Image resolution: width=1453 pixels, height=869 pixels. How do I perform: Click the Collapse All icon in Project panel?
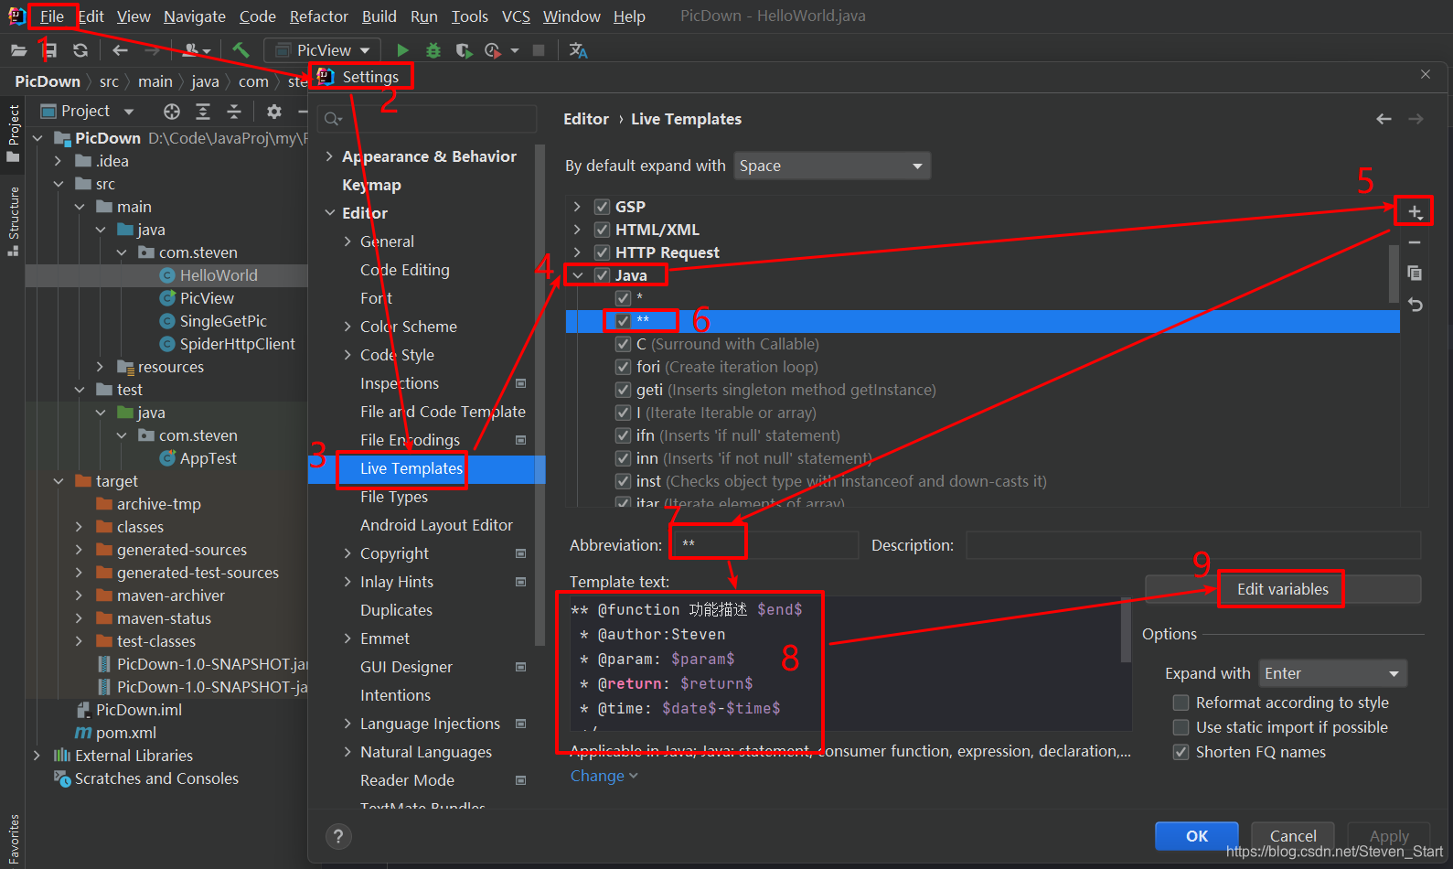tap(234, 112)
